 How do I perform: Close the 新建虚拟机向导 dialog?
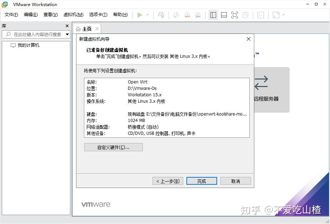pos(249,39)
